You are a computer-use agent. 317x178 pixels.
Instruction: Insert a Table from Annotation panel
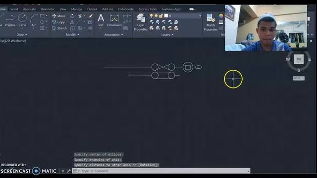click(x=125, y=28)
